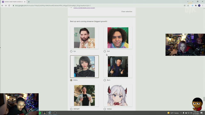Click the share page icon in address bar
This screenshot has height=115, width=205.
point(184,6)
